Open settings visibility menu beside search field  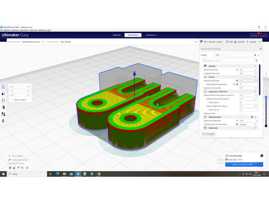point(257,60)
